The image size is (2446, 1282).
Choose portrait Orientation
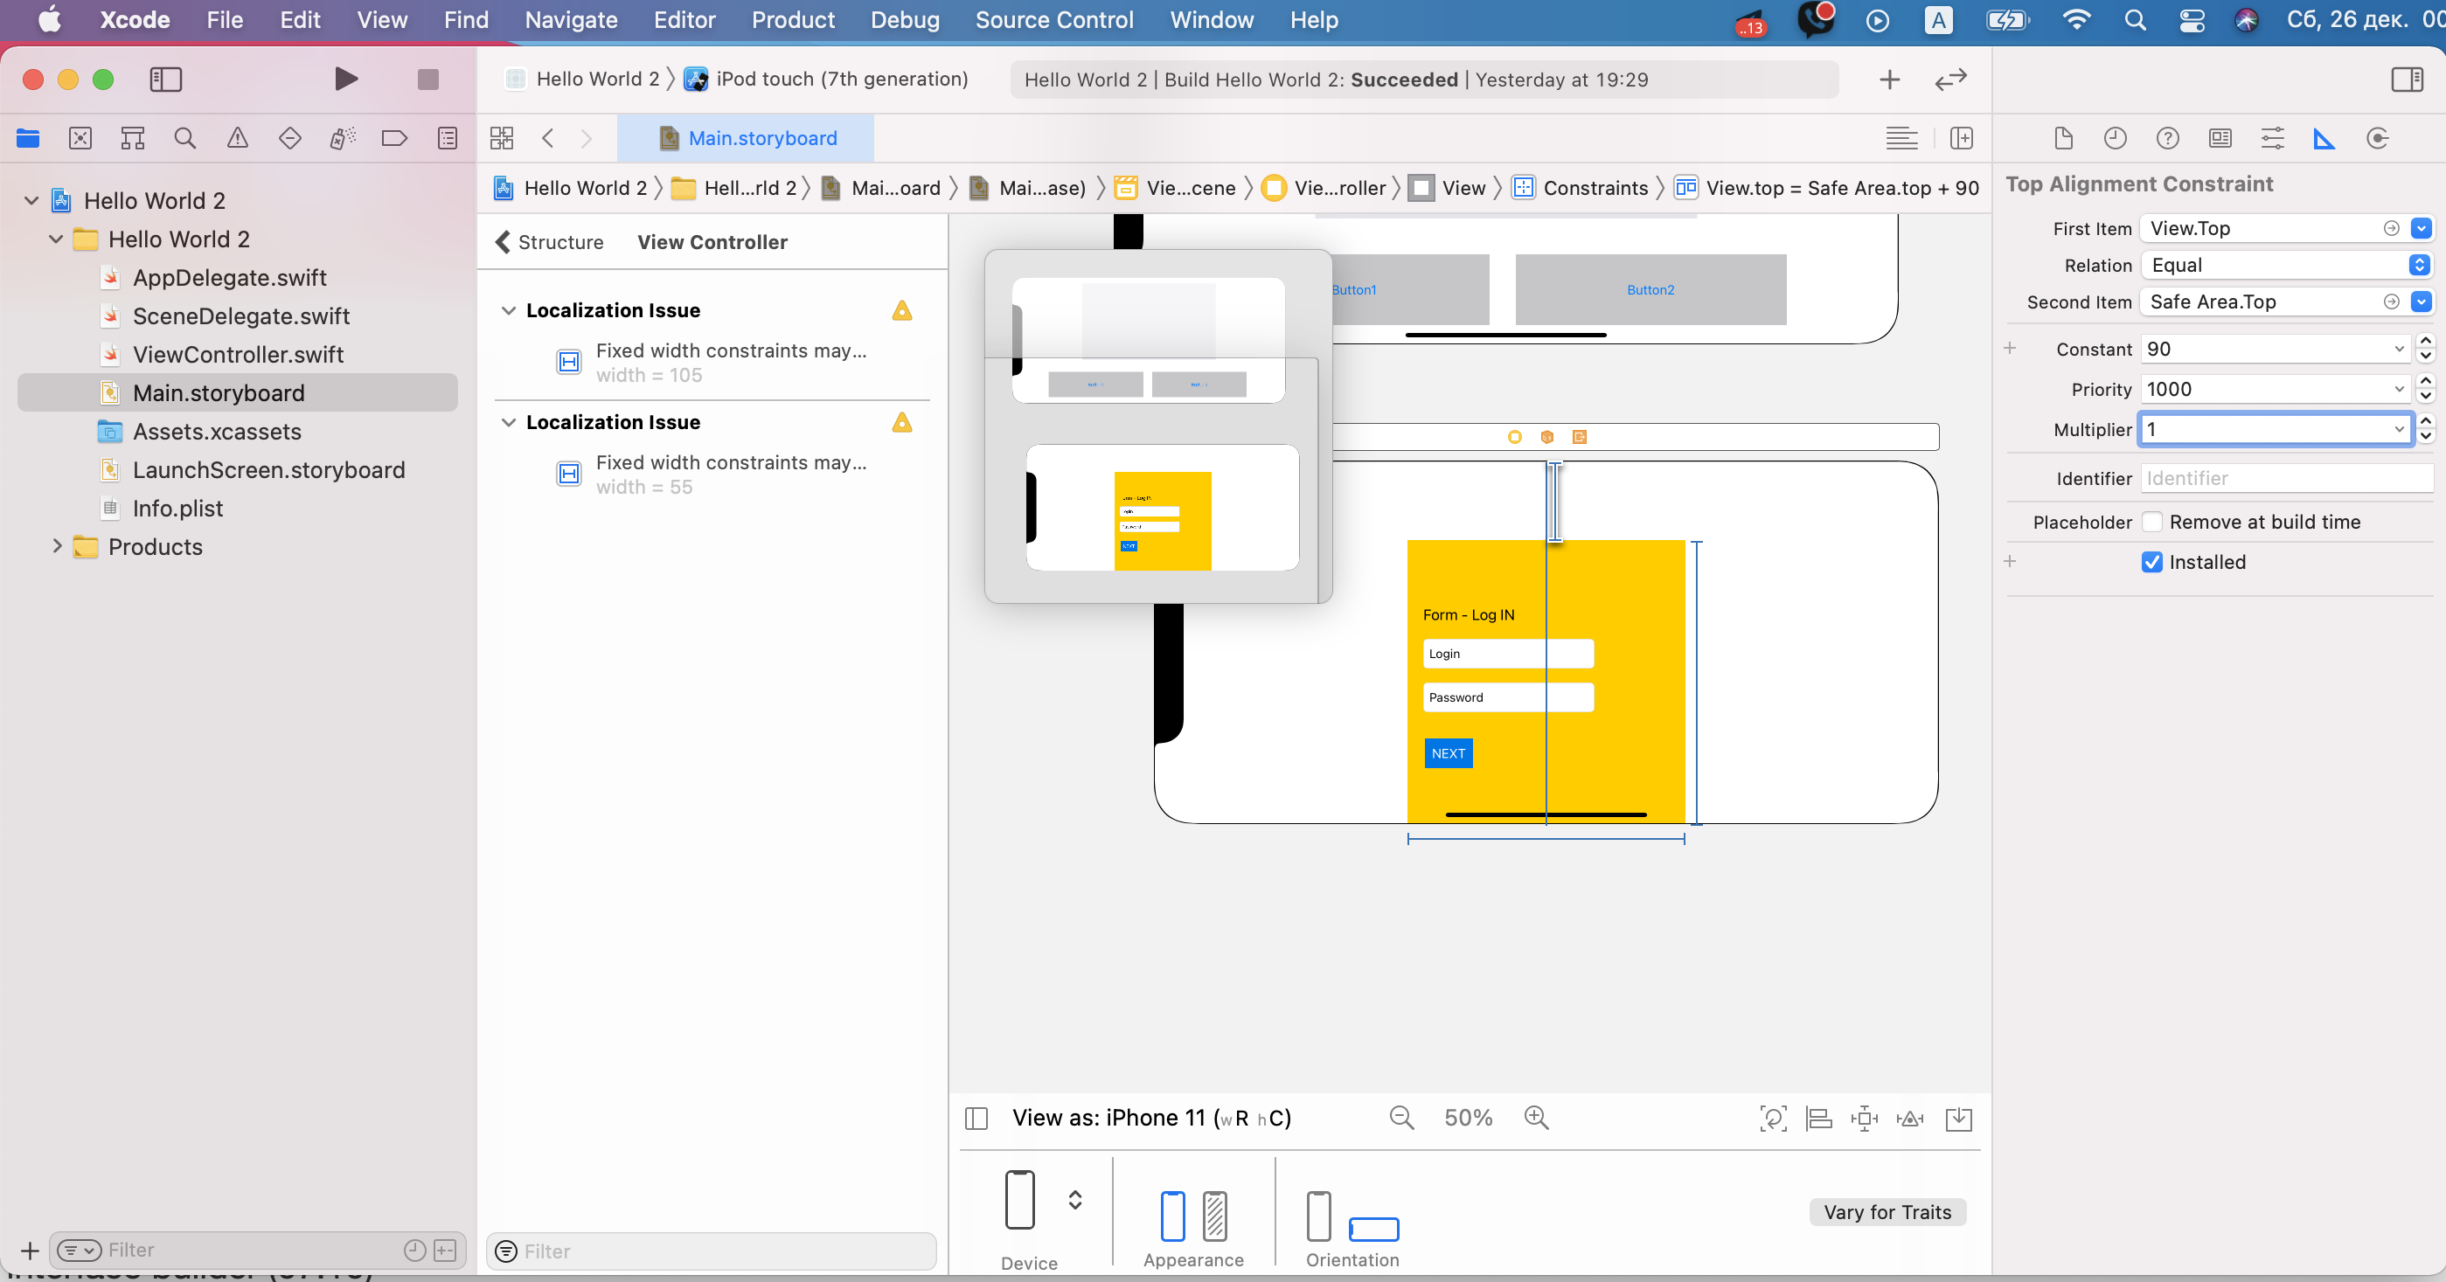[x=1318, y=1216]
